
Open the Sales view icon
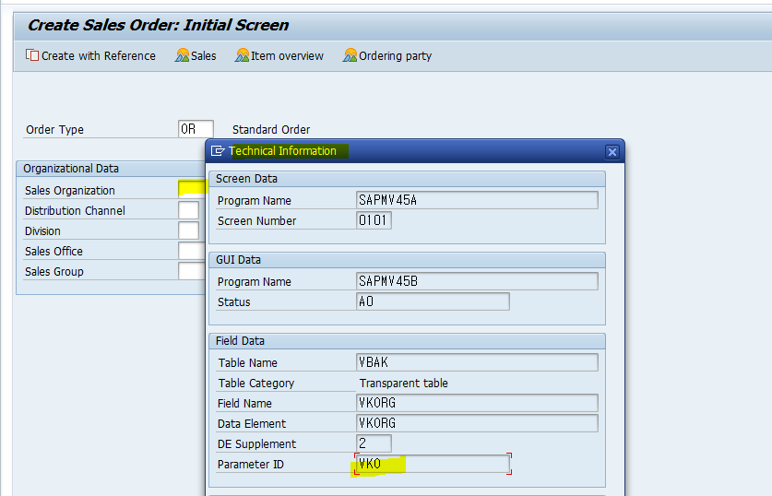[183, 55]
